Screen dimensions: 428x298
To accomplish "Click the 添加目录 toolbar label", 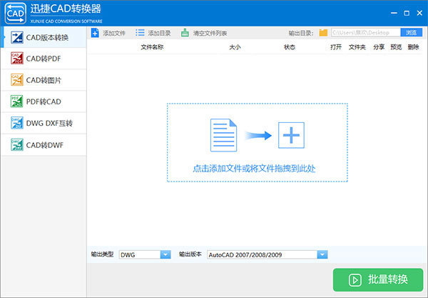I will 159,34.
